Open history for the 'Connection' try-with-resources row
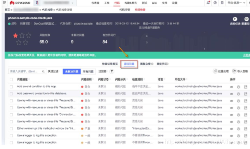Viewport: 250px width, 149px height. [238, 115]
